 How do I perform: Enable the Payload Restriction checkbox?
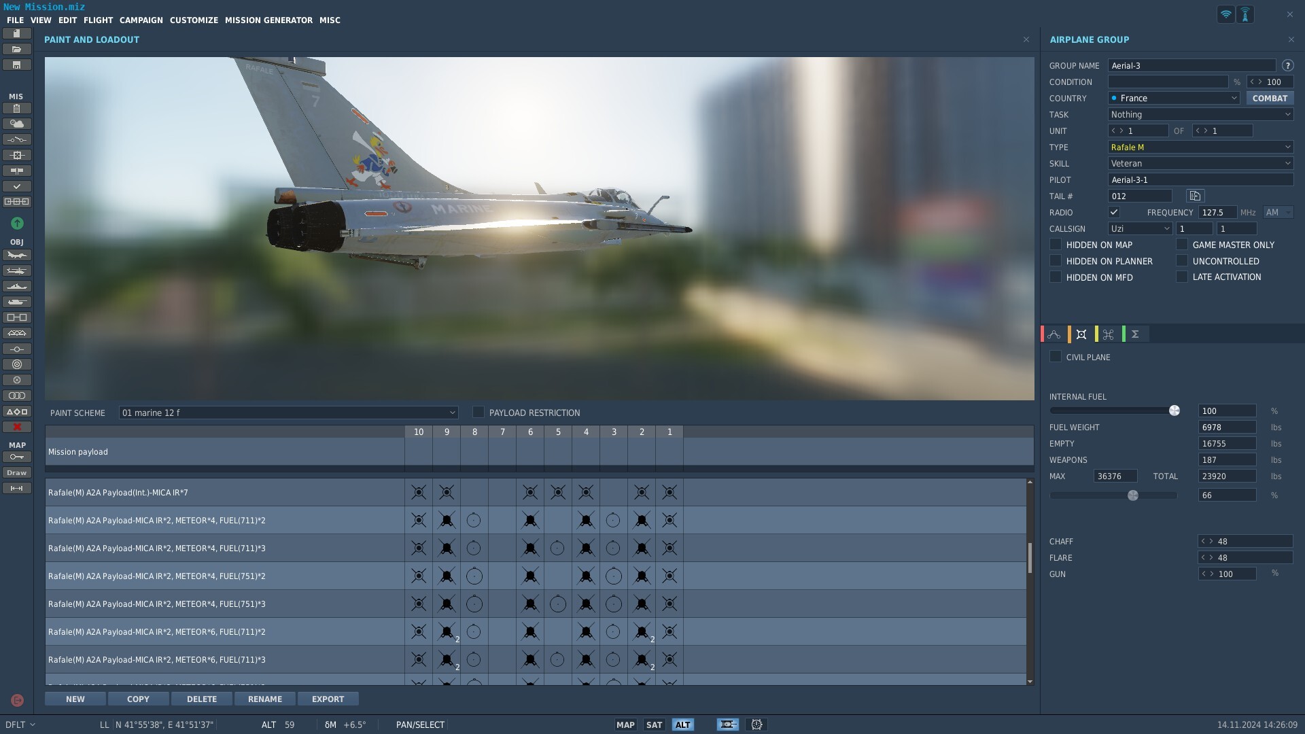[x=478, y=412]
